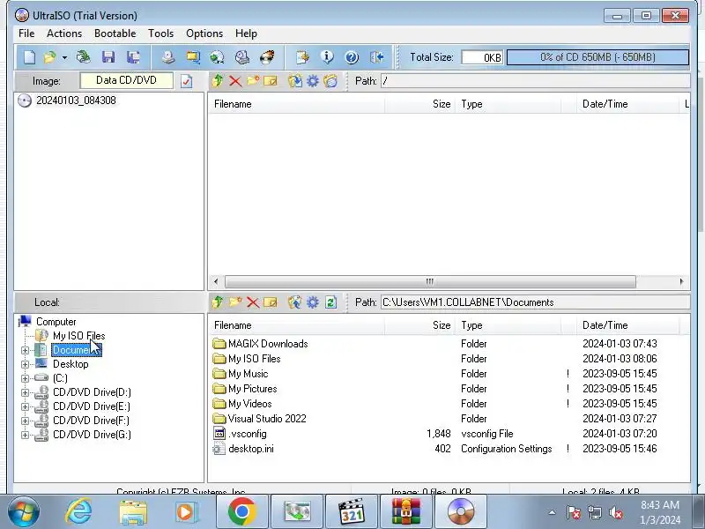Viewport: 705px width, 529px height.
Task: Click the Save As toolbar icon
Action: 133,57
